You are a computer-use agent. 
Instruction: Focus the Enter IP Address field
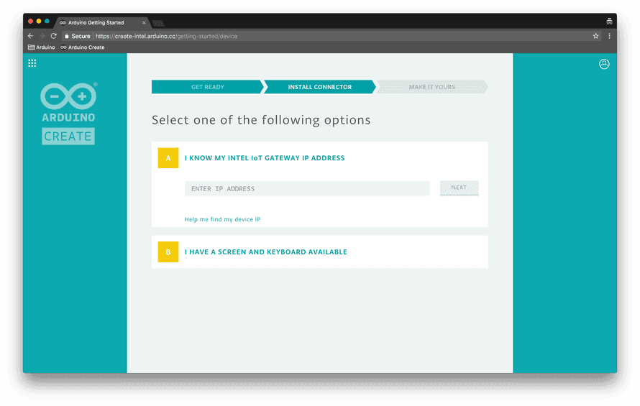click(307, 188)
